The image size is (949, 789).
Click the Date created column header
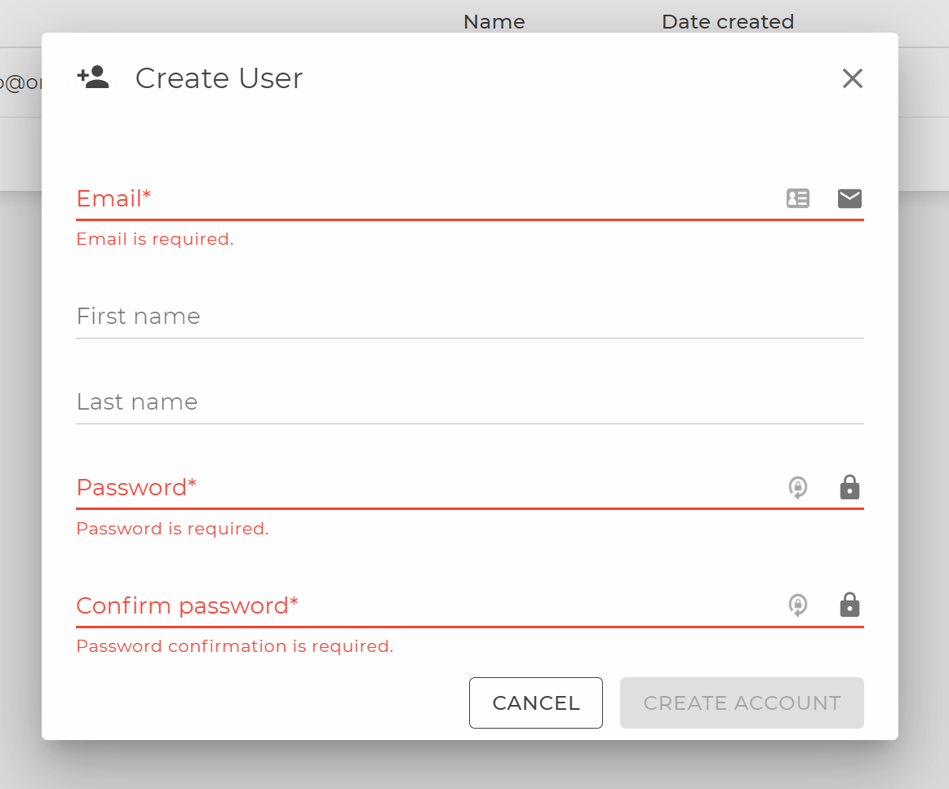coord(727,21)
